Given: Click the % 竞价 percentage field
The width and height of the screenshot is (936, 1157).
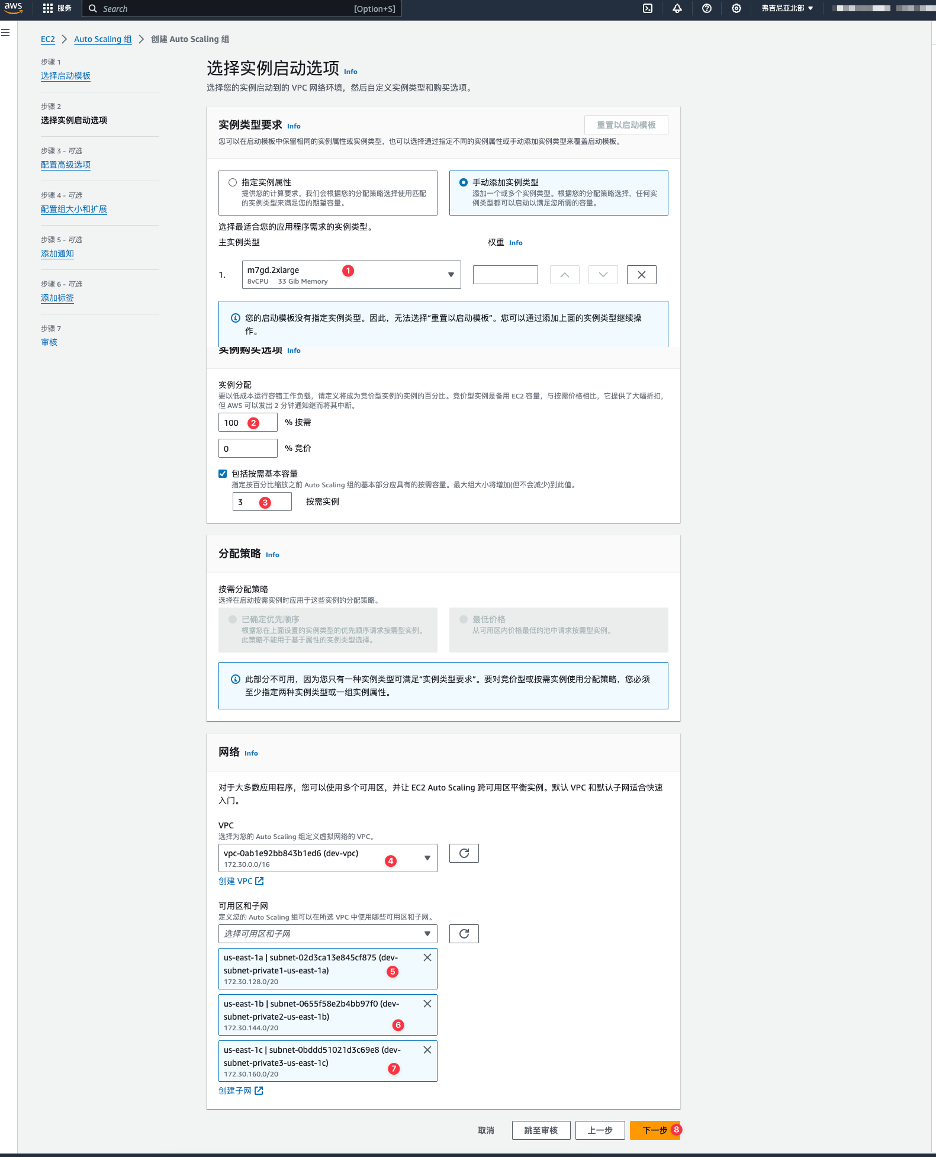Looking at the screenshot, I should 248,448.
